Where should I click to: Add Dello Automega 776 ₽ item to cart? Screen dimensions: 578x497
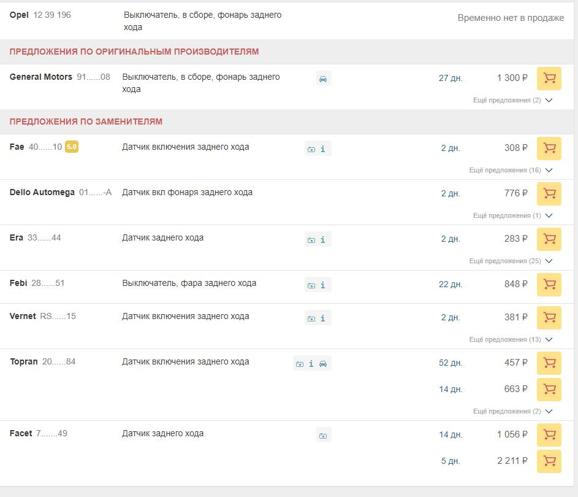pyautogui.click(x=549, y=194)
